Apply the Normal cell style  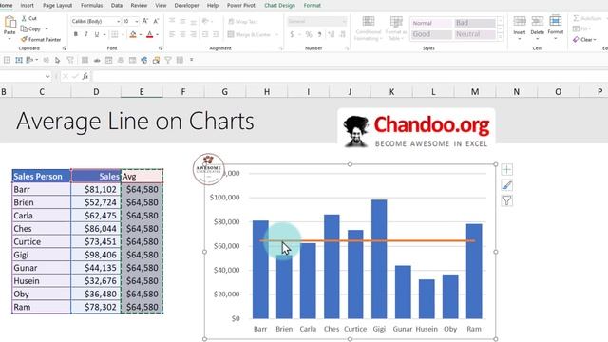tap(431, 23)
